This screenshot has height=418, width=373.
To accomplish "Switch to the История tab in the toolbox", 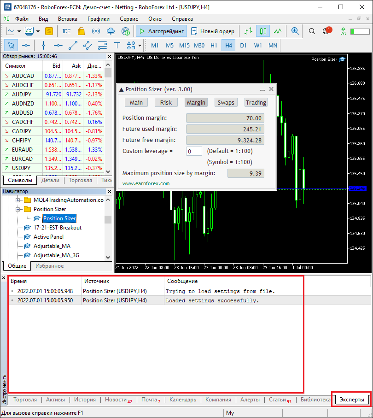I will coord(85,400).
